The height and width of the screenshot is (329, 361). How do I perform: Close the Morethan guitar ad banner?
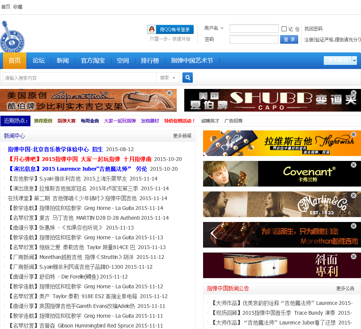click(353, 226)
